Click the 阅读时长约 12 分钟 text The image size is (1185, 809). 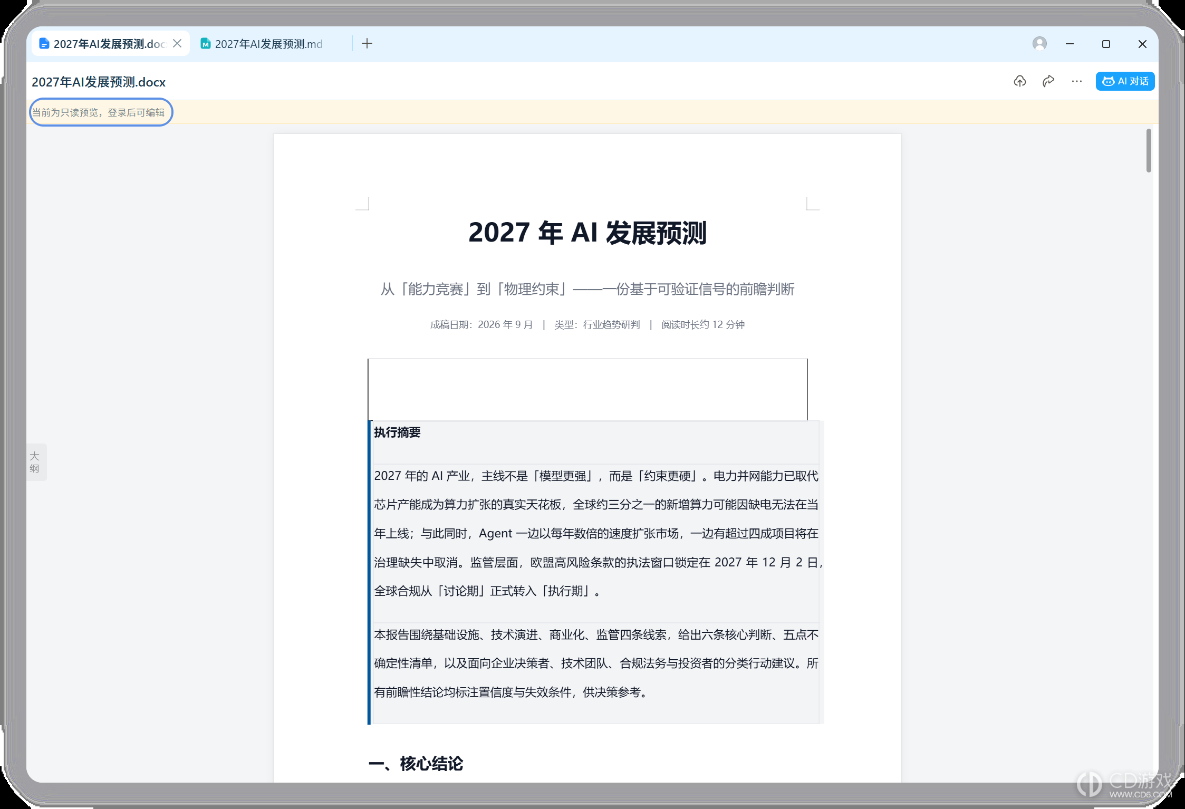[703, 325]
